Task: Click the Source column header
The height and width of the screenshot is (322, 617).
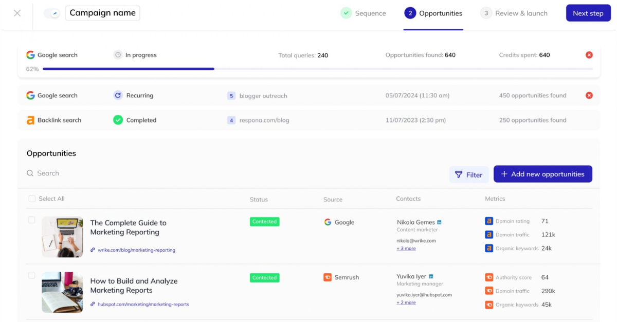Action: click(x=333, y=199)
